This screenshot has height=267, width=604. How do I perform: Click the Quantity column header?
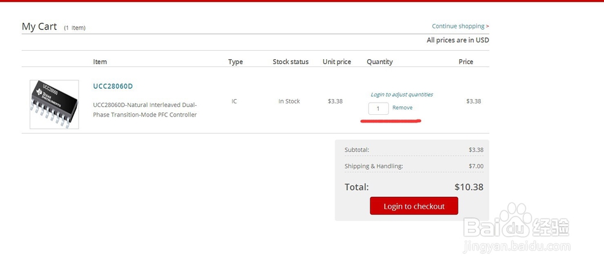point(379,62)
